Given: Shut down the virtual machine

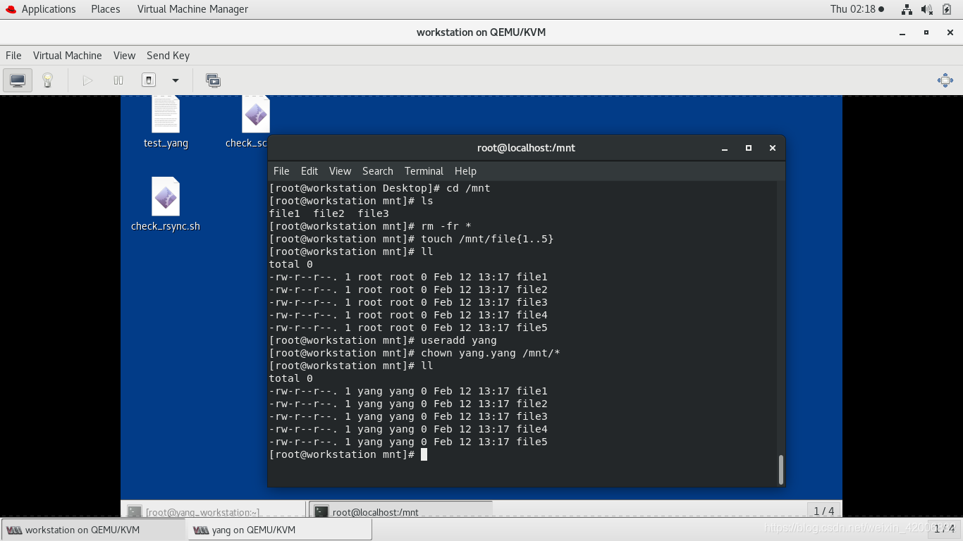Looking at the screenshot, I should [x=149, y=80].
